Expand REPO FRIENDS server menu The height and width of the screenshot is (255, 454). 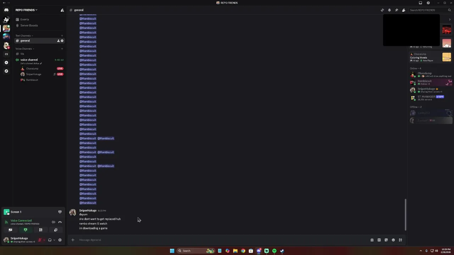tap(26, 10)
